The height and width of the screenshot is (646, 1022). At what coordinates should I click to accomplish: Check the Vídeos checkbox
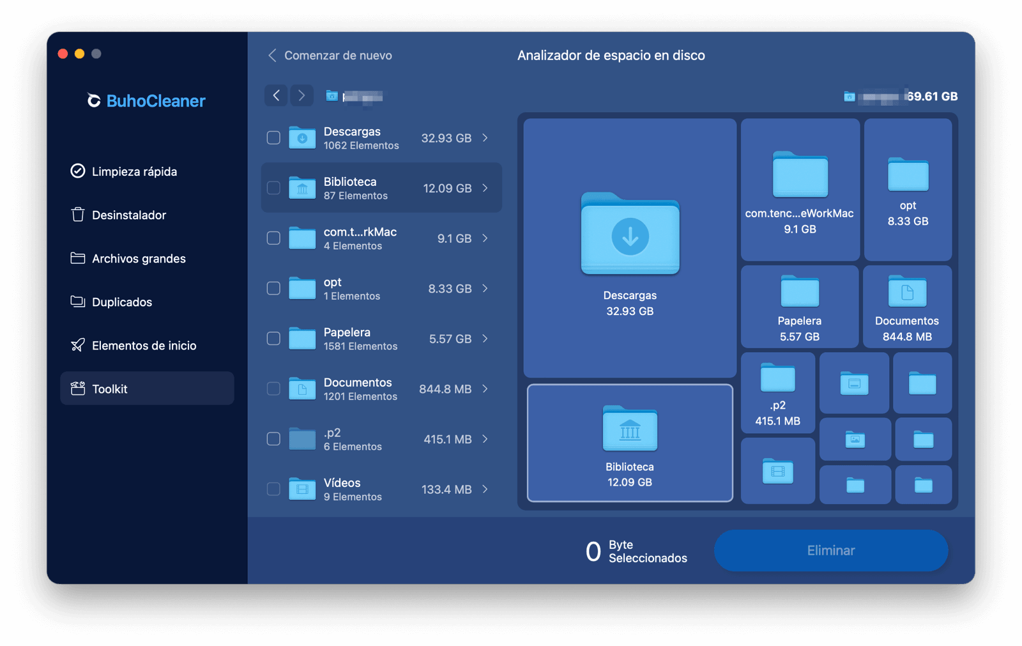[273, 489]
